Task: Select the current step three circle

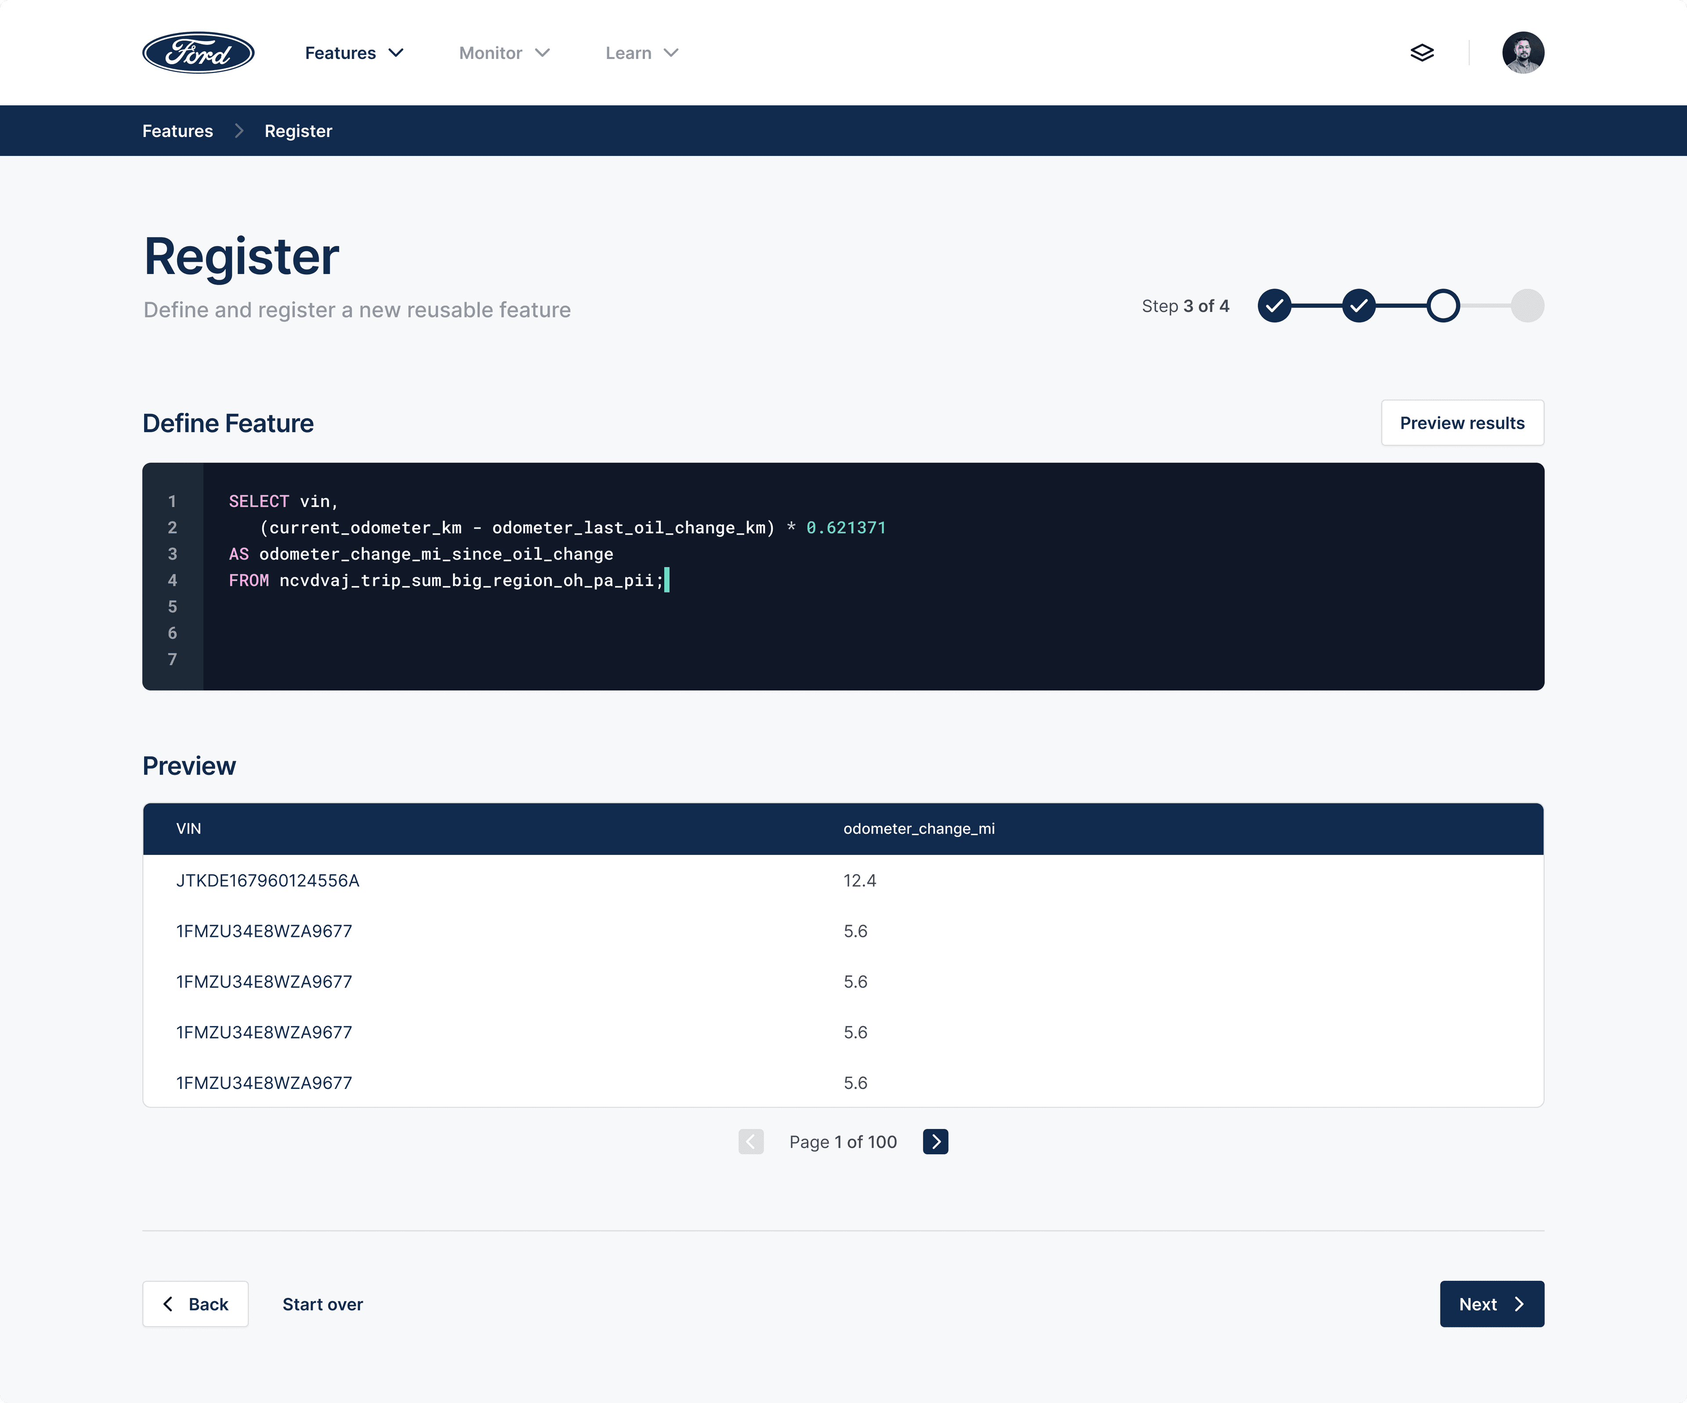Action: point(1443,306)
